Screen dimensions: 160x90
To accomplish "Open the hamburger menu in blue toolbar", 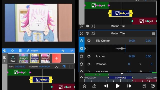I will tap(20, 50).
